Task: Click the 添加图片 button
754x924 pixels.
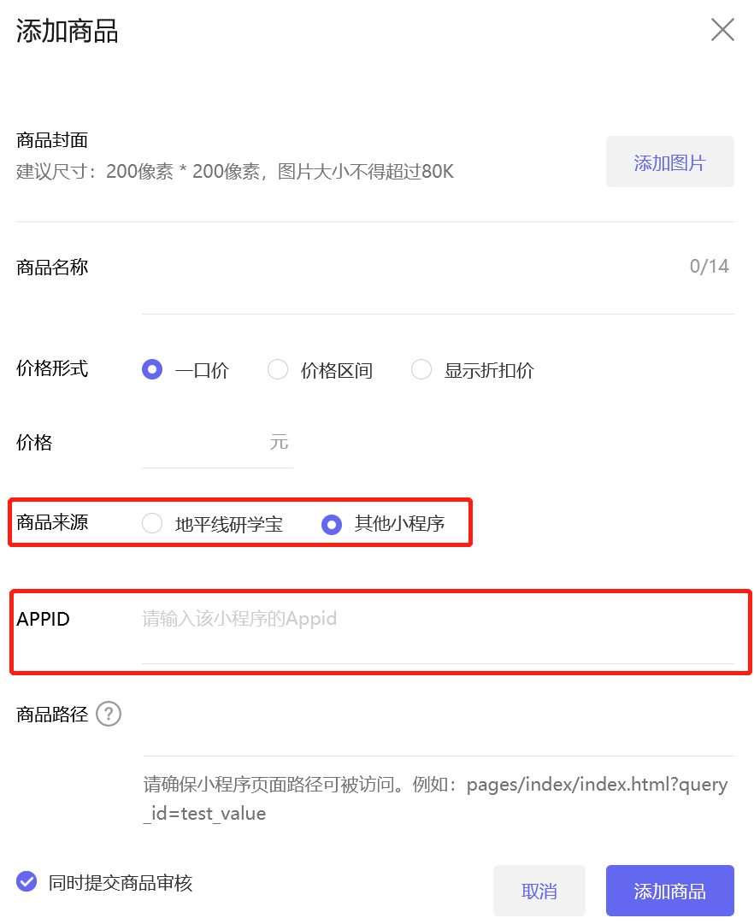Action: pyautogui.click(x=669, y=162)
